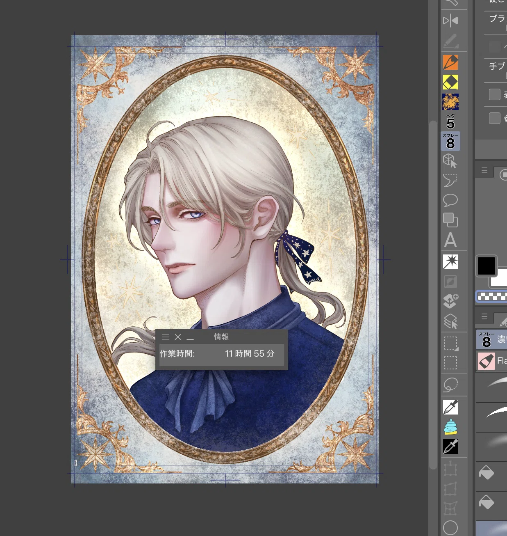Select the 3D object cube operation tool
The image size is (507, 536).
tap(450, 161)
